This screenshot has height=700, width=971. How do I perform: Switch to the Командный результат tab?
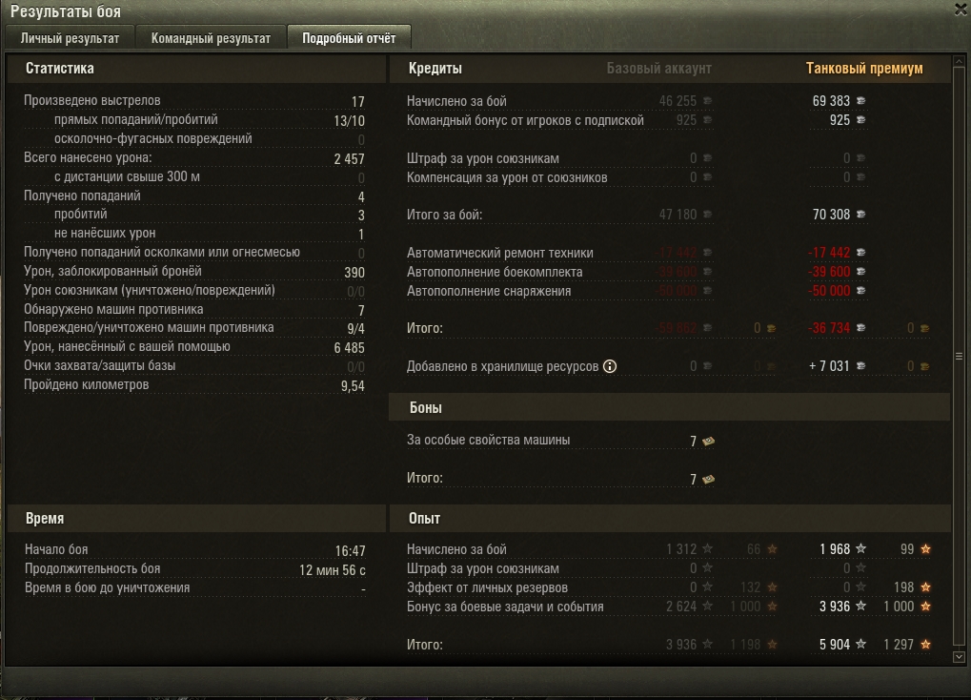tap(211, 38)
